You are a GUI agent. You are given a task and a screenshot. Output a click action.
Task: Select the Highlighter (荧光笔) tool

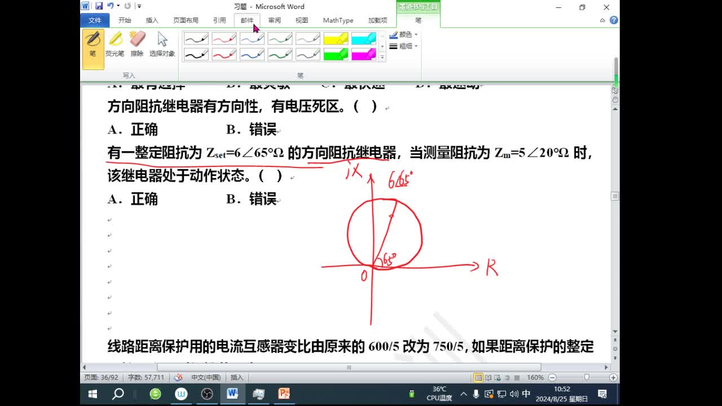pyautogui.click(x=115, y=44)
